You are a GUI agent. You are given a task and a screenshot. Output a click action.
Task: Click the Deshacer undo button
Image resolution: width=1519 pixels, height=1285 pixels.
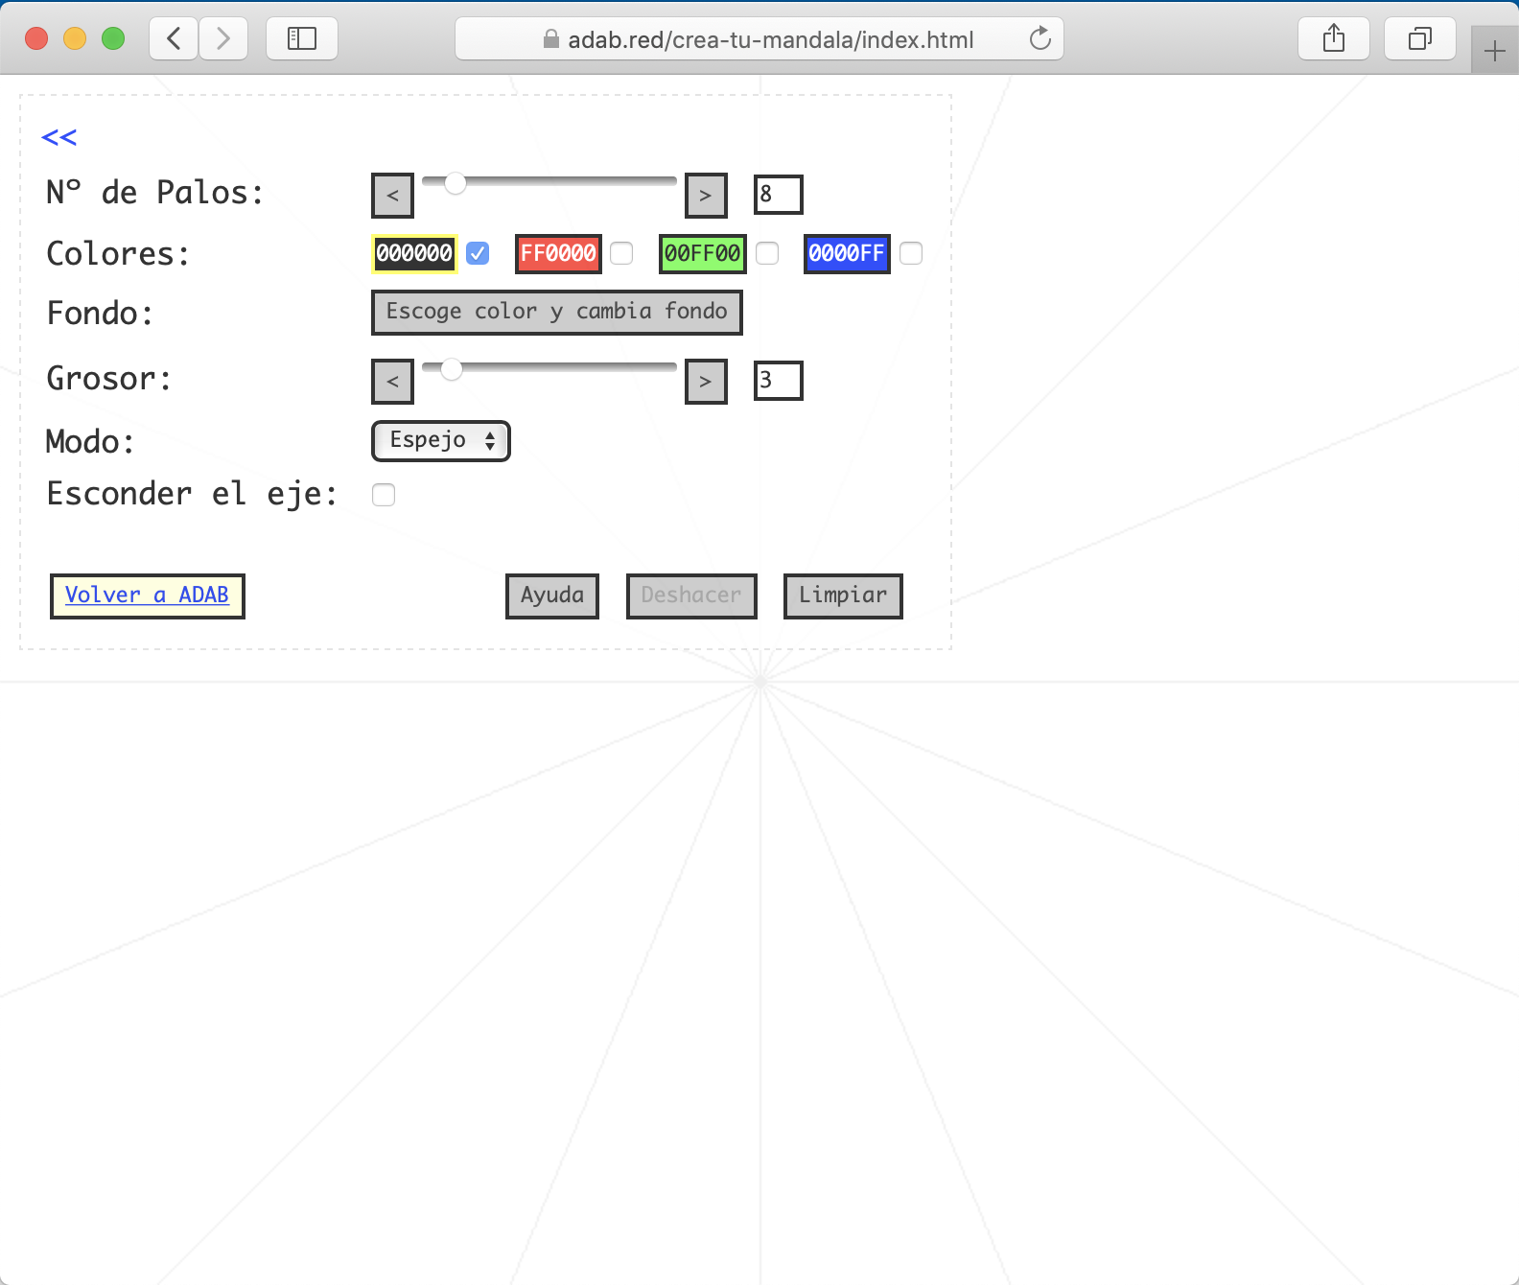(691, 596)
